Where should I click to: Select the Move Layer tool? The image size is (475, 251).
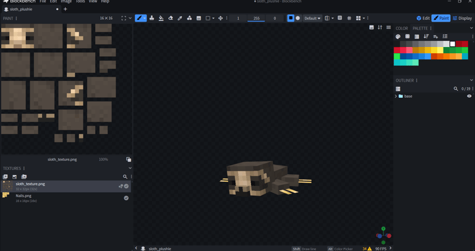[221, 18]
